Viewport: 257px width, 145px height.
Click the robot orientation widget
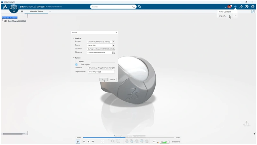point(246,124)
